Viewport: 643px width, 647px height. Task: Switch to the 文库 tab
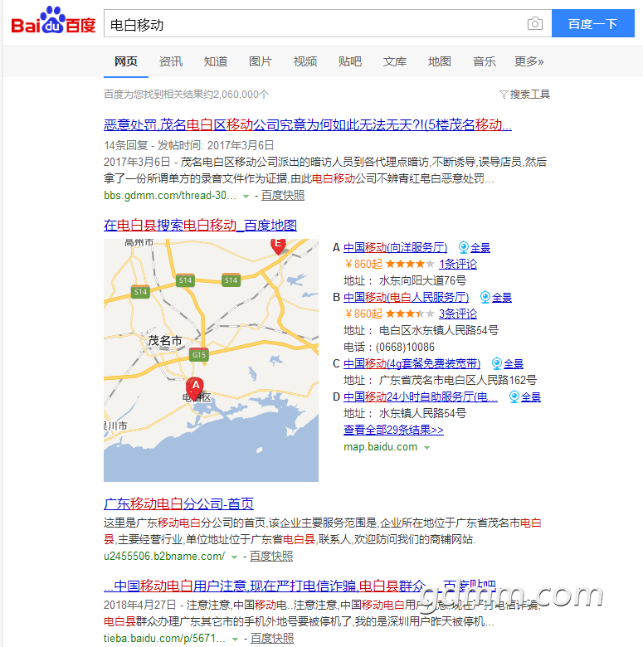pos(395,62)
